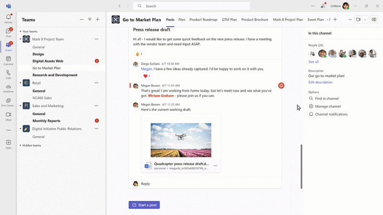Image resolution: width=383 pixels, height=215 pixels.
Task: Open the meeting options dropdown arrow
Action: (365, 20)
